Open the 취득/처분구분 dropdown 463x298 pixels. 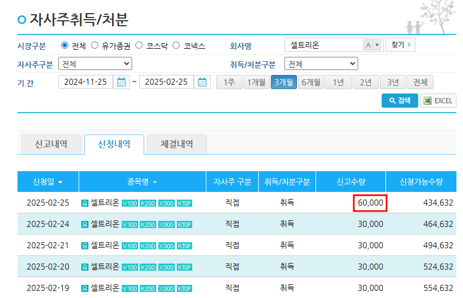pos(321,64)
